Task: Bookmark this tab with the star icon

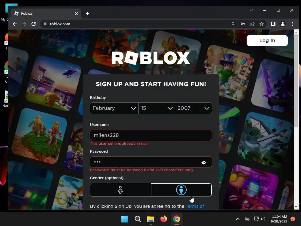Action: point(261,24)
